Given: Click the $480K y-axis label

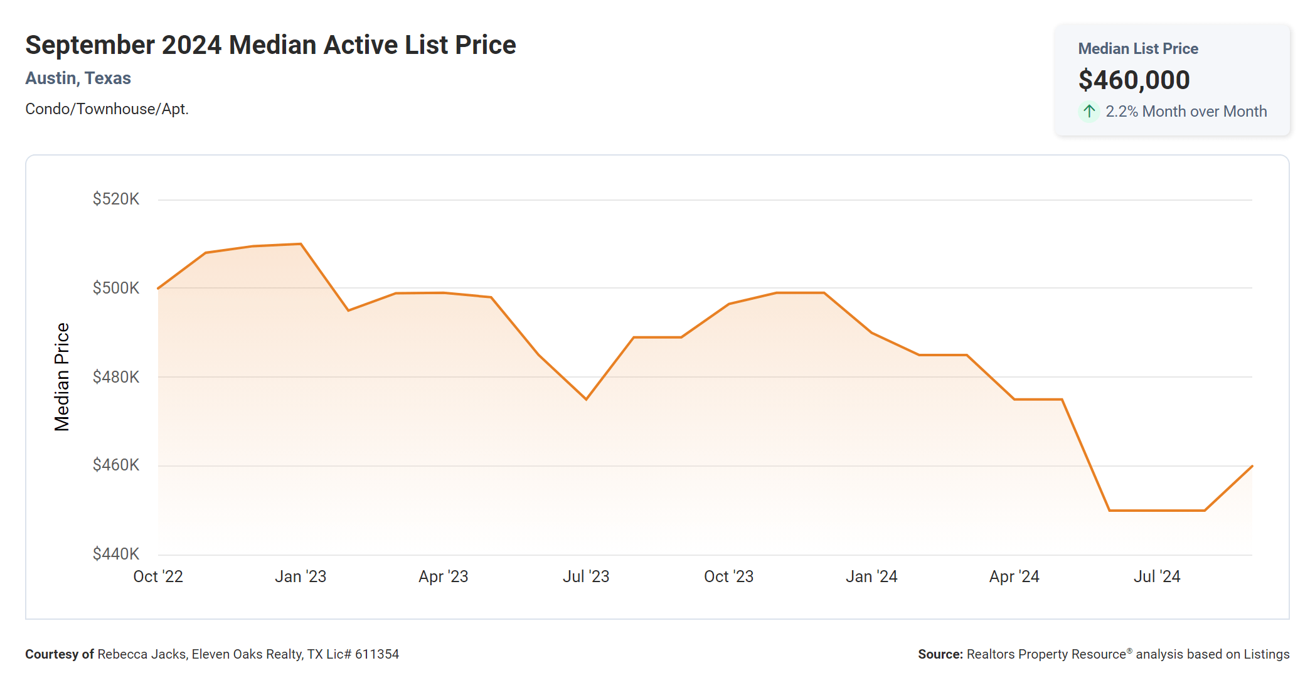Looking at the screenshot, I should [116, 377].
